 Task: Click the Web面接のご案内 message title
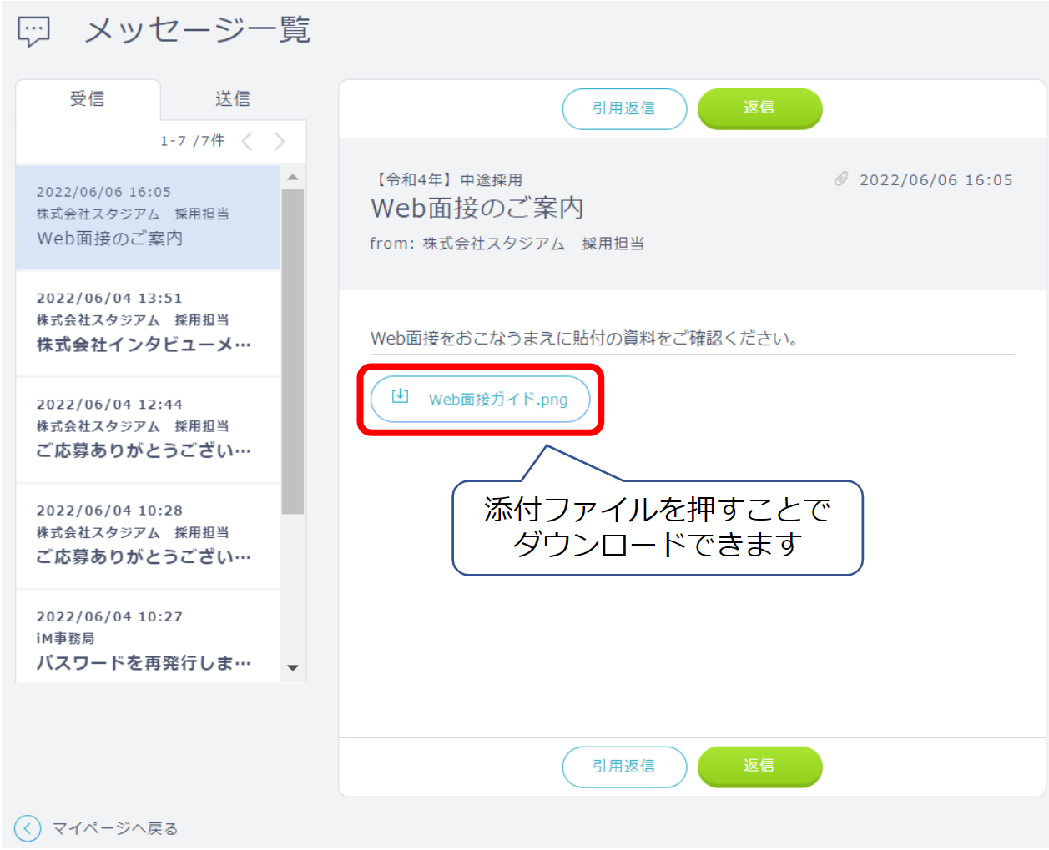(x=477, y=208)
